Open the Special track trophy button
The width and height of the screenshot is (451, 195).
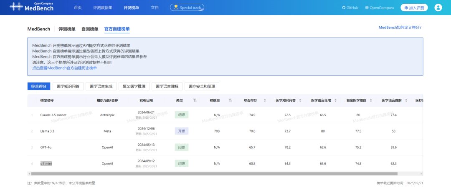click(x=187, y=7)
